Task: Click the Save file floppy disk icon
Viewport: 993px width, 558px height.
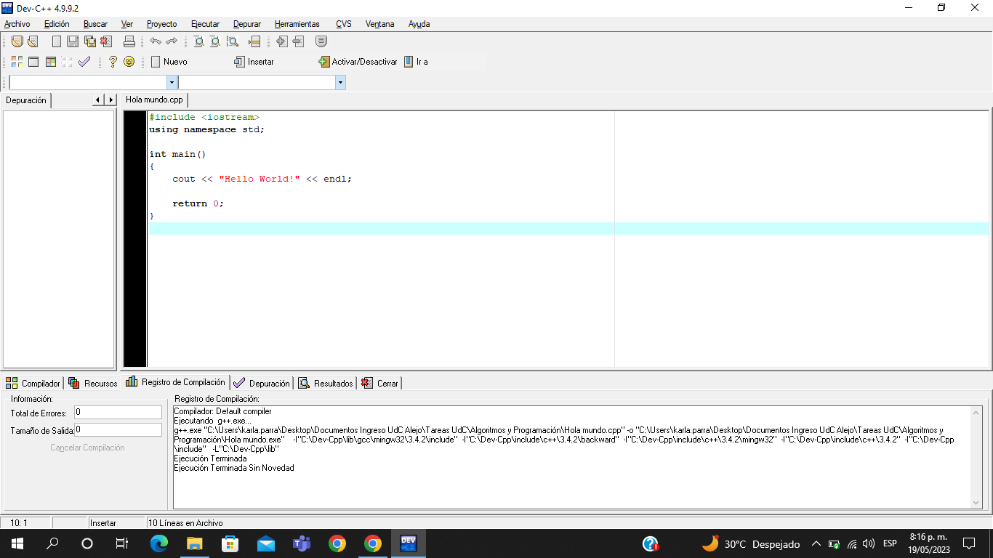Action: (x=73, y=42)
